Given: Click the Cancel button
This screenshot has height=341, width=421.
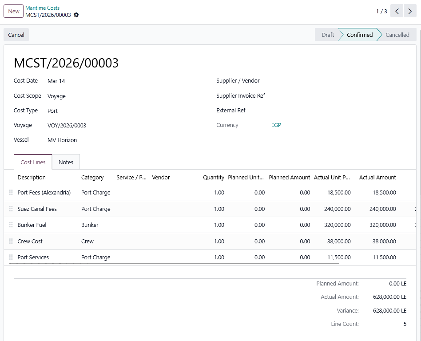Looking at the screenshot, I should click(x=16, y=34).
